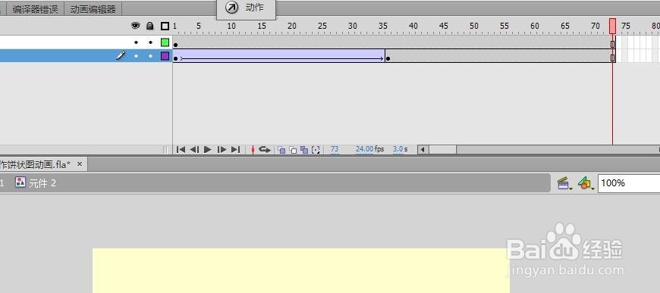Center the frame on playhead icon
Image resolution: width=660 pixels, height=293 pixels.
coord(253,149)
